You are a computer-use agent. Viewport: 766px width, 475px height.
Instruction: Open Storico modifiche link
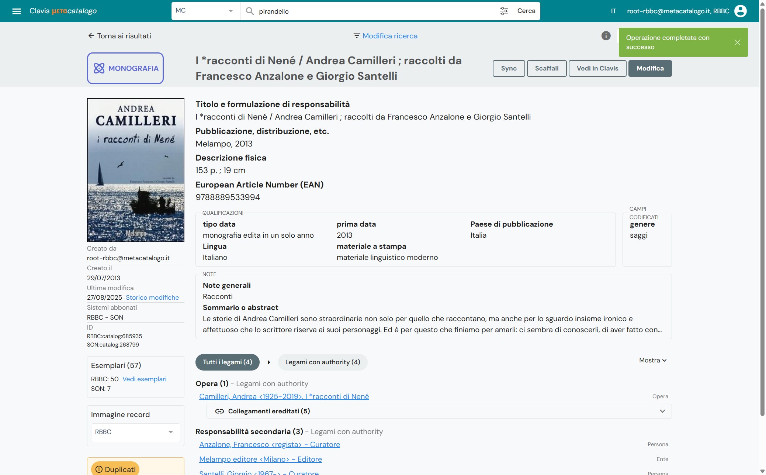[152, 297]
